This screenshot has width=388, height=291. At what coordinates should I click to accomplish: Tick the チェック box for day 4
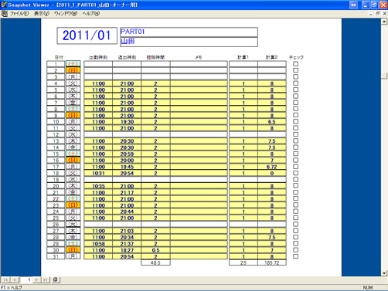pos(295,83)
